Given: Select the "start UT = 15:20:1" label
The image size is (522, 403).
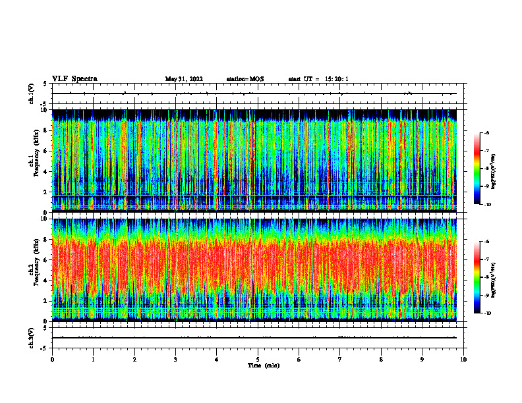Looking at the screenshot, I should [x=318, y=79].
